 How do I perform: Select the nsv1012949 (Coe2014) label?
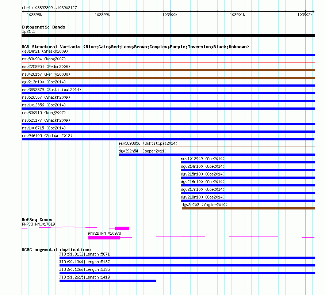point(203,159)
